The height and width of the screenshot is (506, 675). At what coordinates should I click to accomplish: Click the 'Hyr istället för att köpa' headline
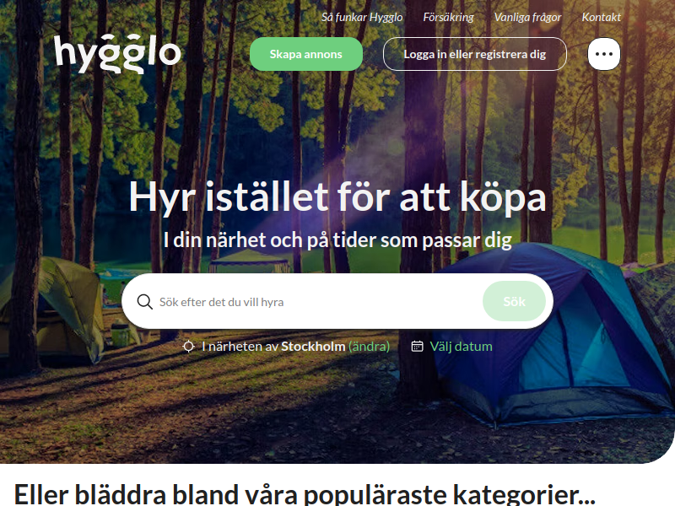pos(337,197)
